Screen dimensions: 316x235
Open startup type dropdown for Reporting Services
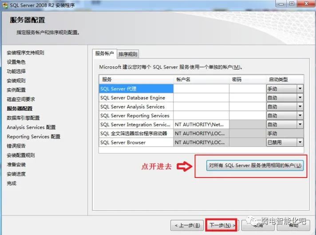(x=300, y=116)
